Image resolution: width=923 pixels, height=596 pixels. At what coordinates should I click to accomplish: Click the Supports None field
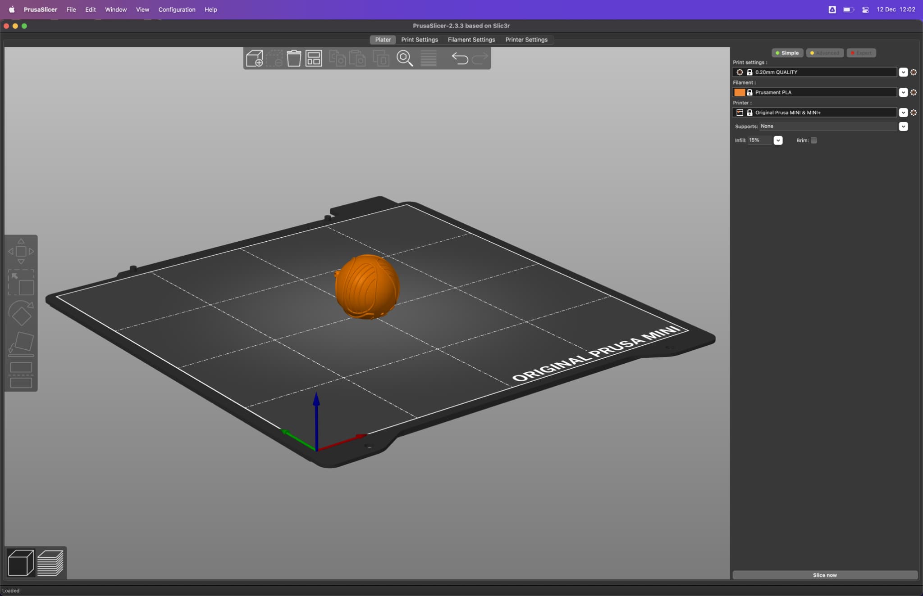click(828, 126)
